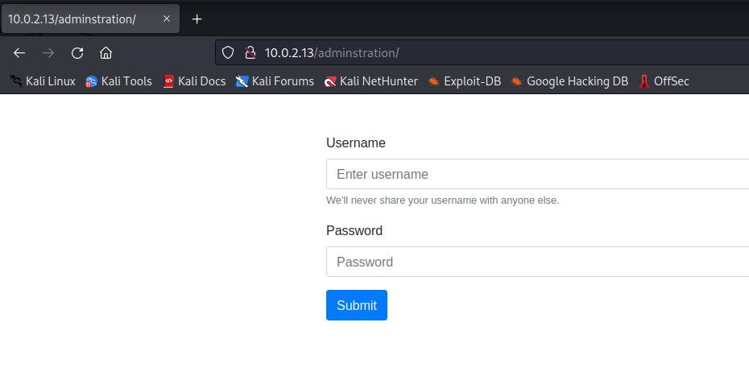Open the Kali Tools bookmark
The width and height of the screenshot is (749, 372).
click(118, 81)
